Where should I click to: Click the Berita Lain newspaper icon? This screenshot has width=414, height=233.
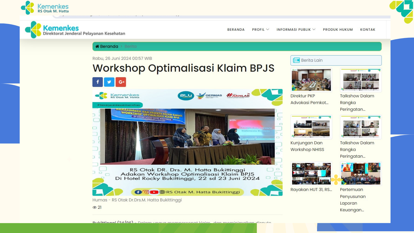[296, 60]
